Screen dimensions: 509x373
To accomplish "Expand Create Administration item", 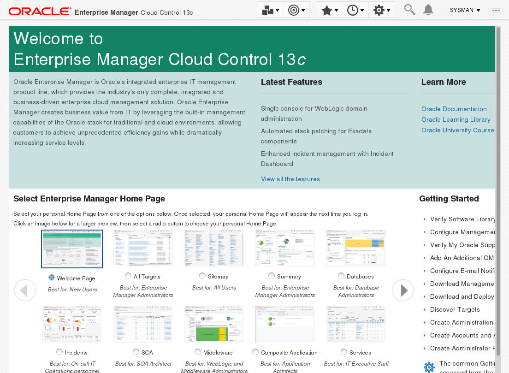I will click(425, 322).
